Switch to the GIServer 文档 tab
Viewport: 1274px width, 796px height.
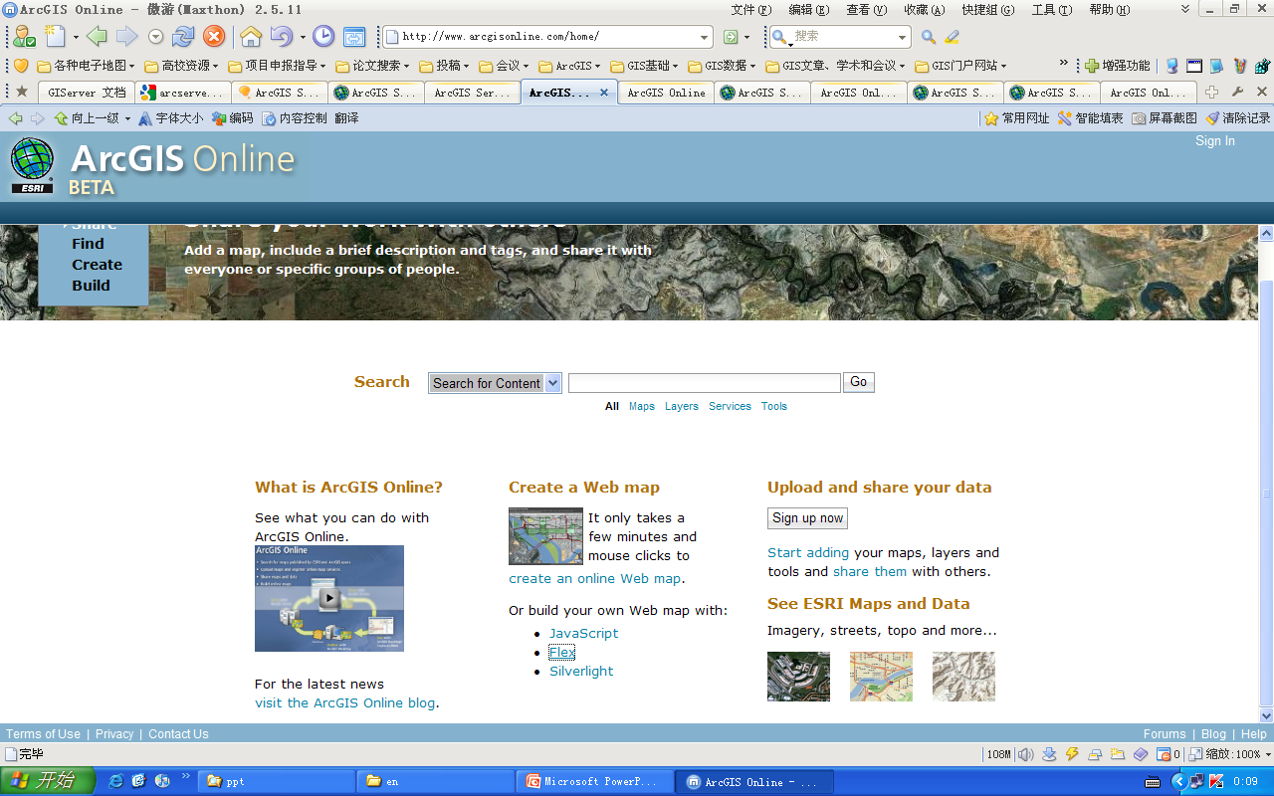[x=87, y=93]
